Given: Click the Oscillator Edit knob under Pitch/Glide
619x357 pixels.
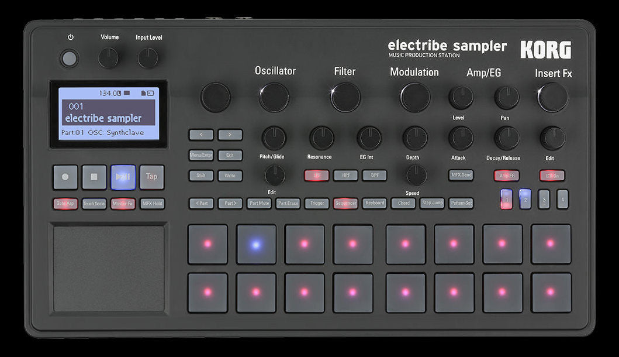Looking at the screenshot, I should pos(275,176).
